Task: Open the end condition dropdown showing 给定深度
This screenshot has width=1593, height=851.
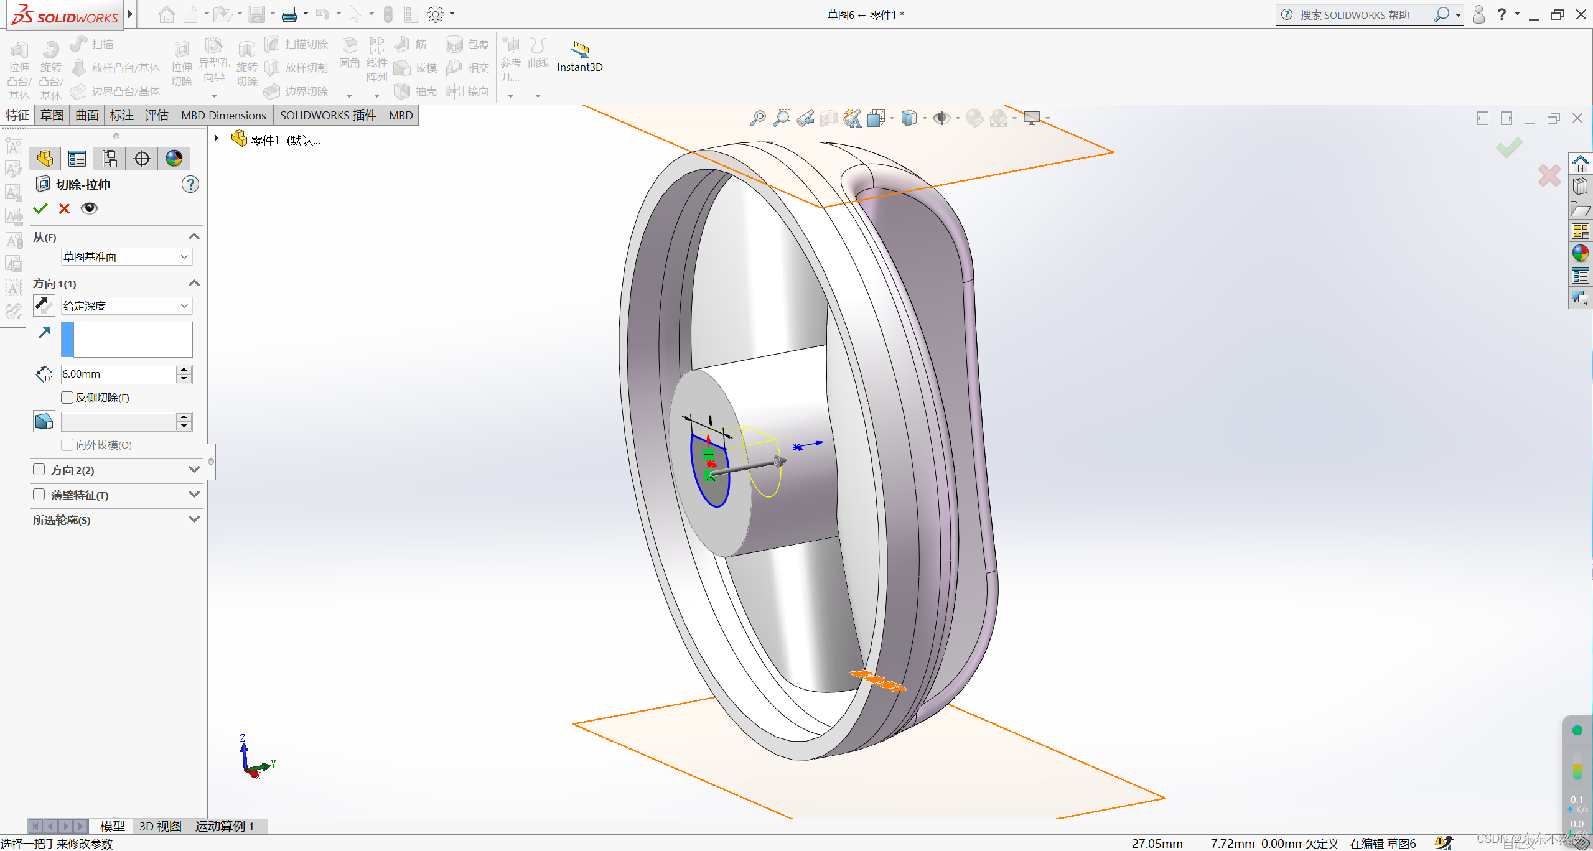Action: (x=127, y=306)
